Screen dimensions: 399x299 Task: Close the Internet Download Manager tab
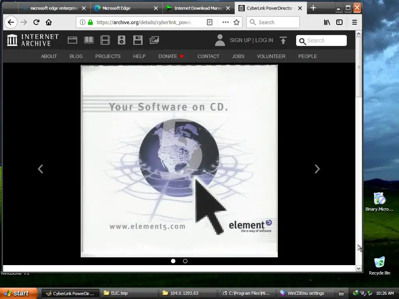[x=228, y=8]
